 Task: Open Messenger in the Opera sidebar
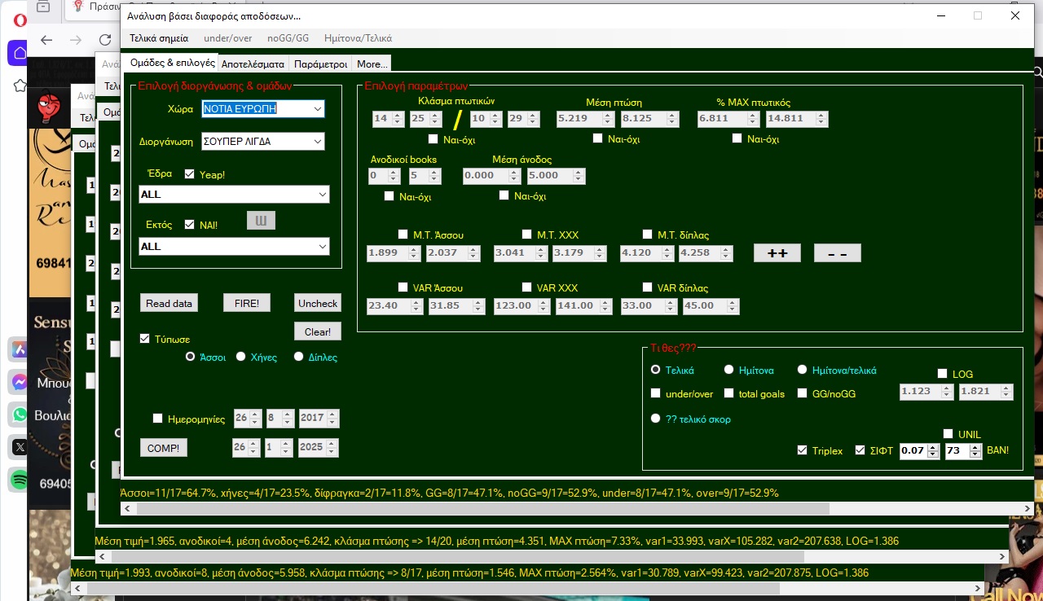pyautogui.click(x=18, y=382)
